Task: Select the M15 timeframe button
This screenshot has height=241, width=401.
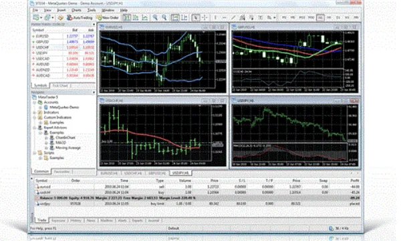Action: (x=302, y=17)
